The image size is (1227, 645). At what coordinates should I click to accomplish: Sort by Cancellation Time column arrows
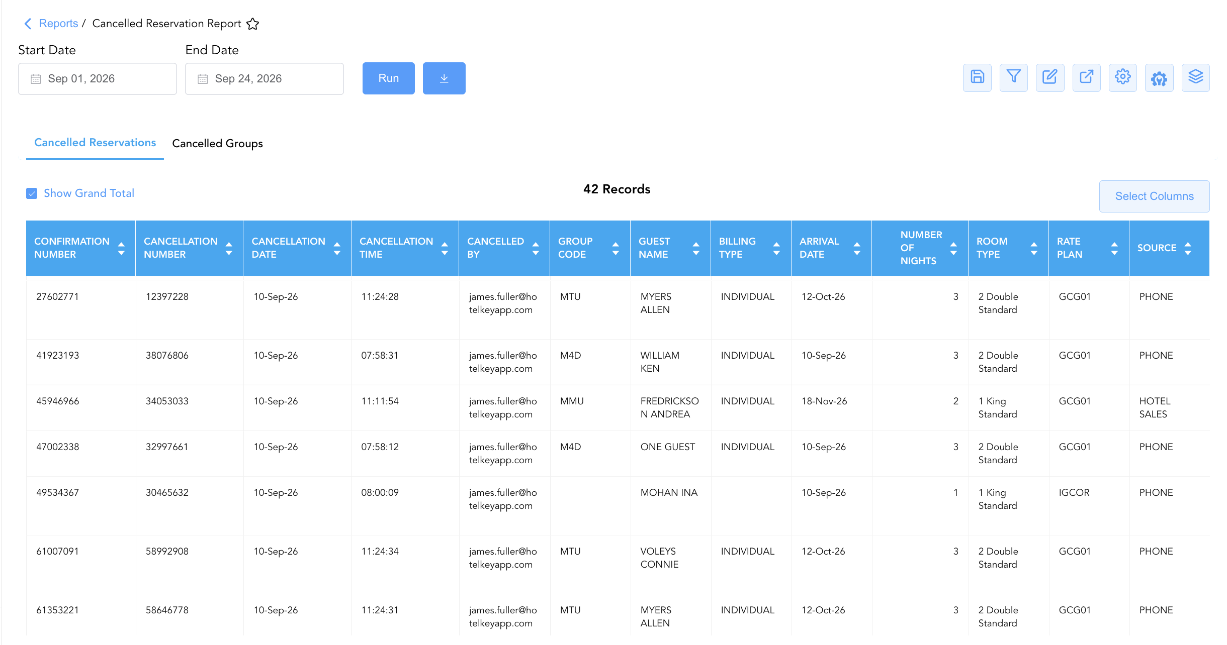[x=445, y=248]
